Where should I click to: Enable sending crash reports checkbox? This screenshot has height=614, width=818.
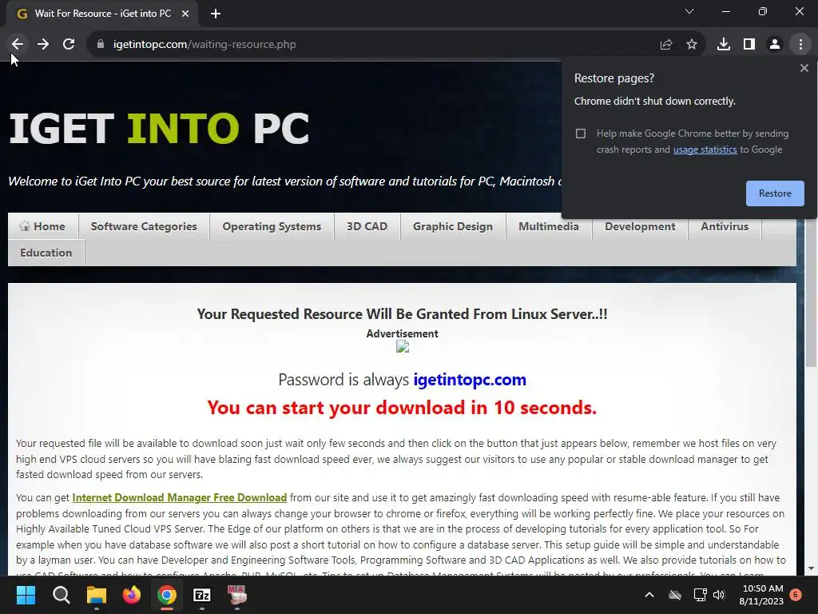pyautogui.click(x=581, y=134)
